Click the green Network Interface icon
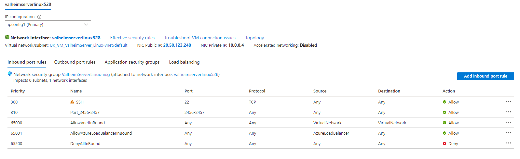This screenshot has height=159, width=520. (7, 37)
